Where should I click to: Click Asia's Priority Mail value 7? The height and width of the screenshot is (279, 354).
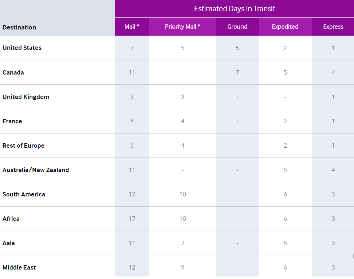(182, 243)
